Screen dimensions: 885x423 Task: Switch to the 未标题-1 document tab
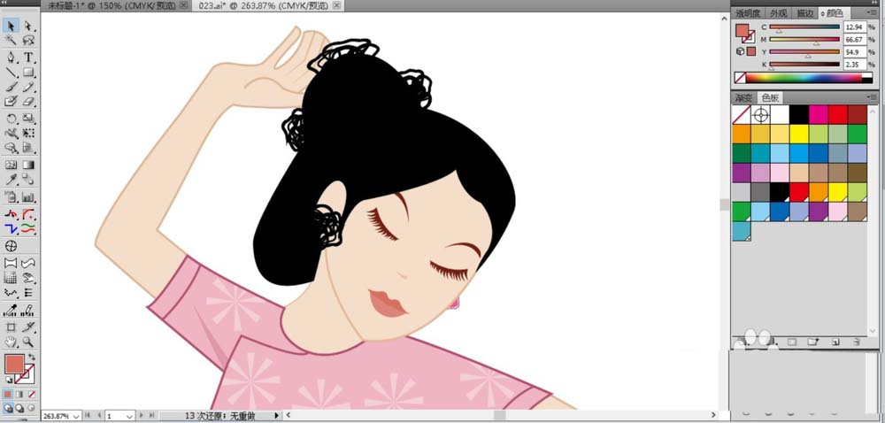pos(112,5)
